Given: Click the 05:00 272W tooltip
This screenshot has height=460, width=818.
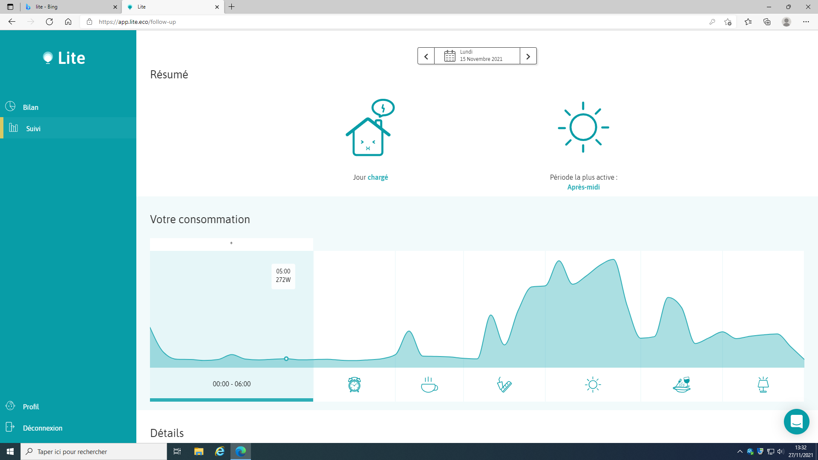Looking at the screenshot, I should pyautogui.click(x=283, y=276).
